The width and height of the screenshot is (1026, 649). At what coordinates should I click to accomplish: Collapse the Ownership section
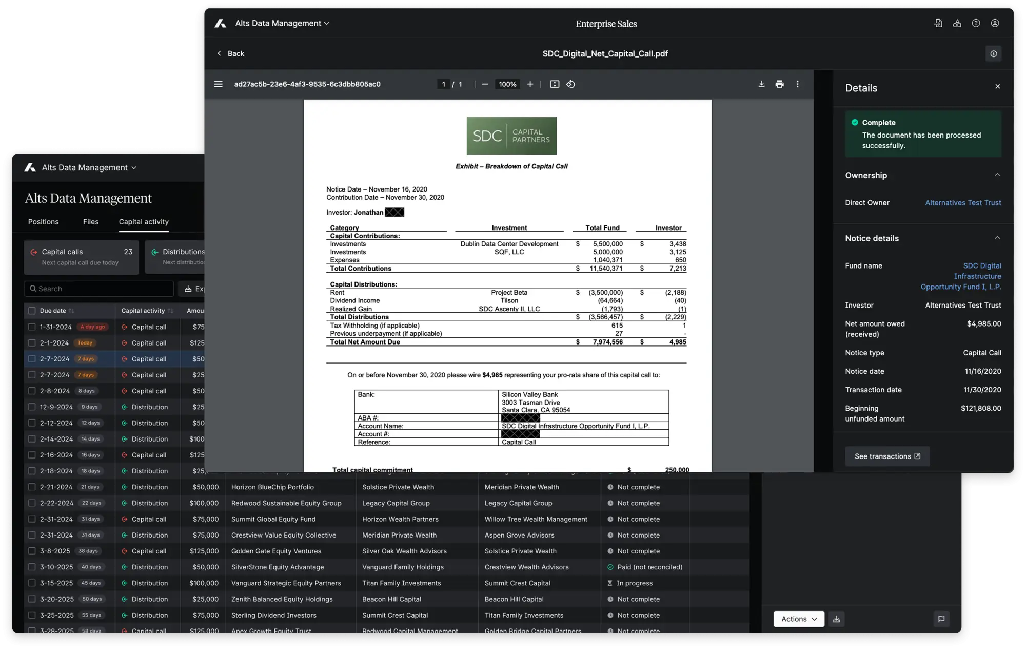(997, 175)
